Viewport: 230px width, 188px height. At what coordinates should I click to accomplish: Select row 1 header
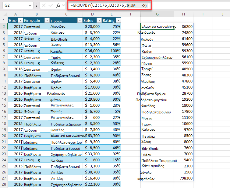[4, 20]
